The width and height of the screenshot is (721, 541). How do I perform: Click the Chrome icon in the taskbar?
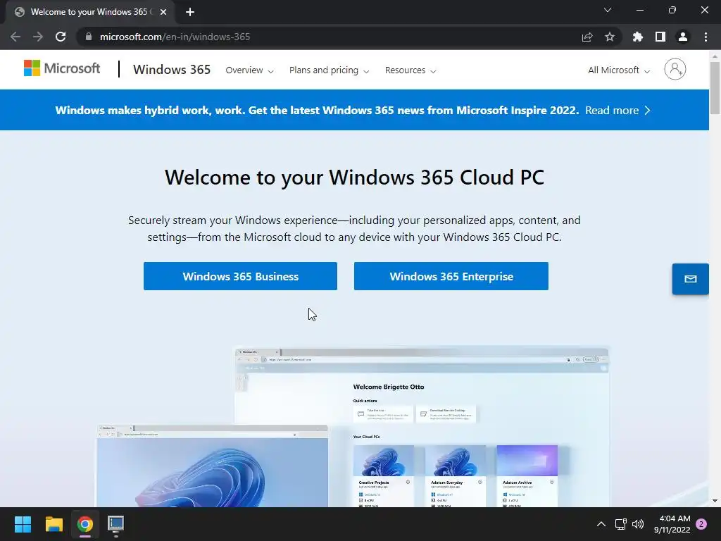(85, 524)
